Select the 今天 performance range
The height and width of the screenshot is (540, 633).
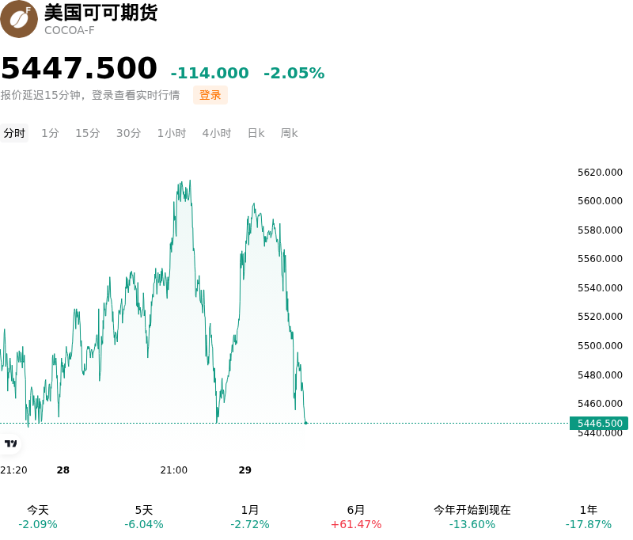38,517
